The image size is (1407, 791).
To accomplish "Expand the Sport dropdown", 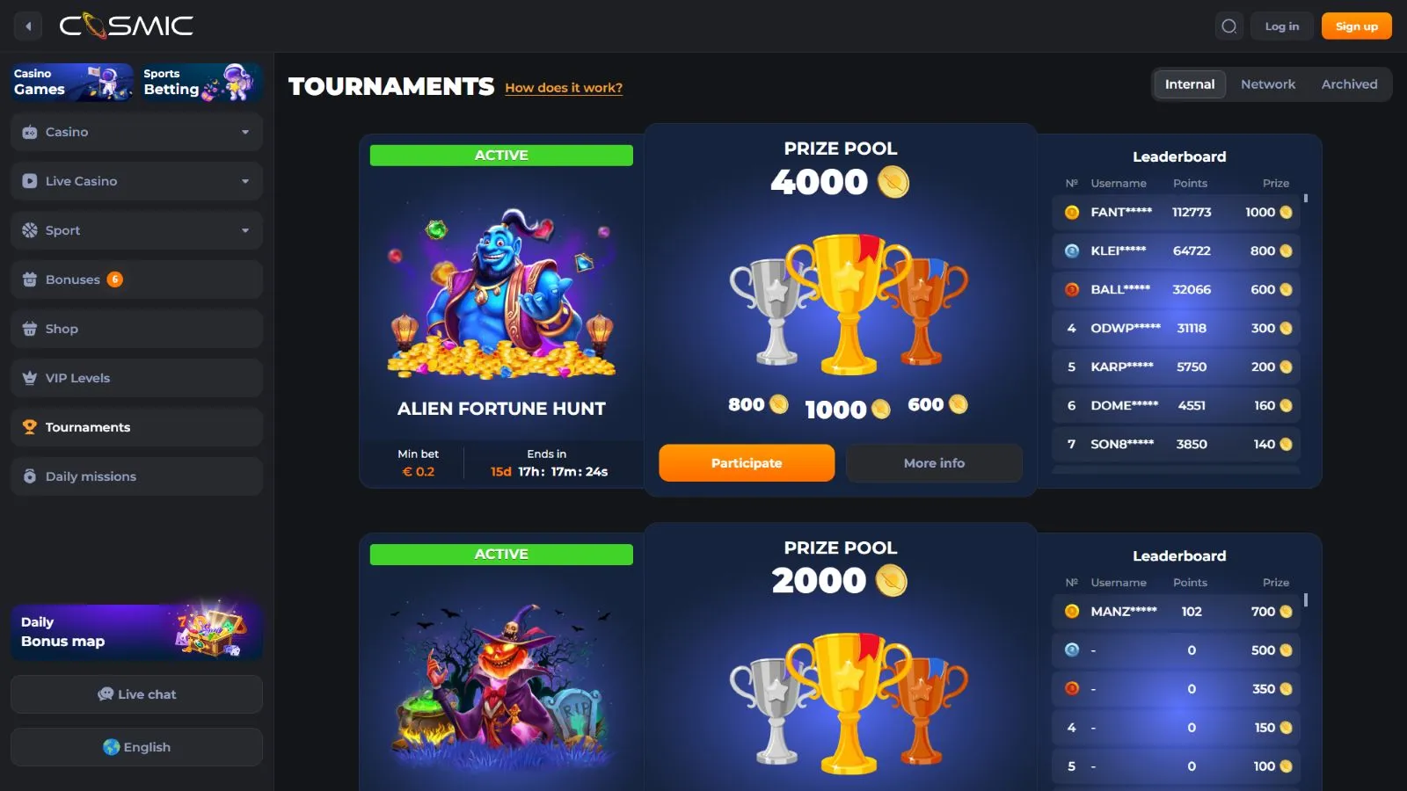I will pos(137,230).
